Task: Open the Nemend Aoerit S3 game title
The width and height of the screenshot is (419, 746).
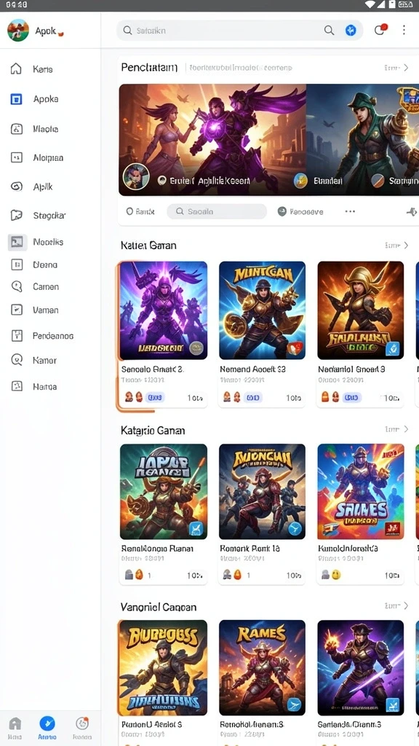Action: (x=252, y=369)
